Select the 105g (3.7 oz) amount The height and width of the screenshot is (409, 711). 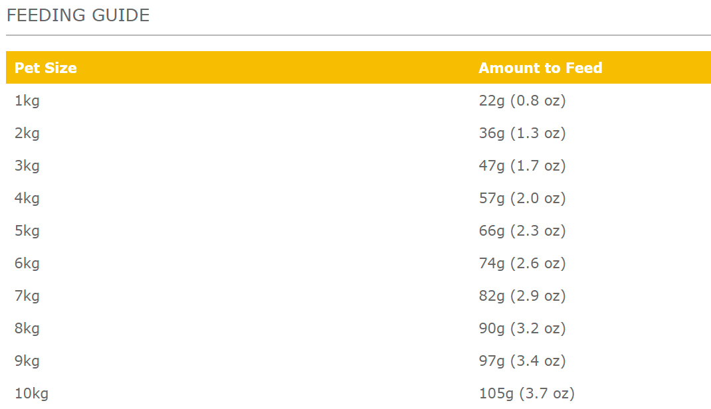526,394
